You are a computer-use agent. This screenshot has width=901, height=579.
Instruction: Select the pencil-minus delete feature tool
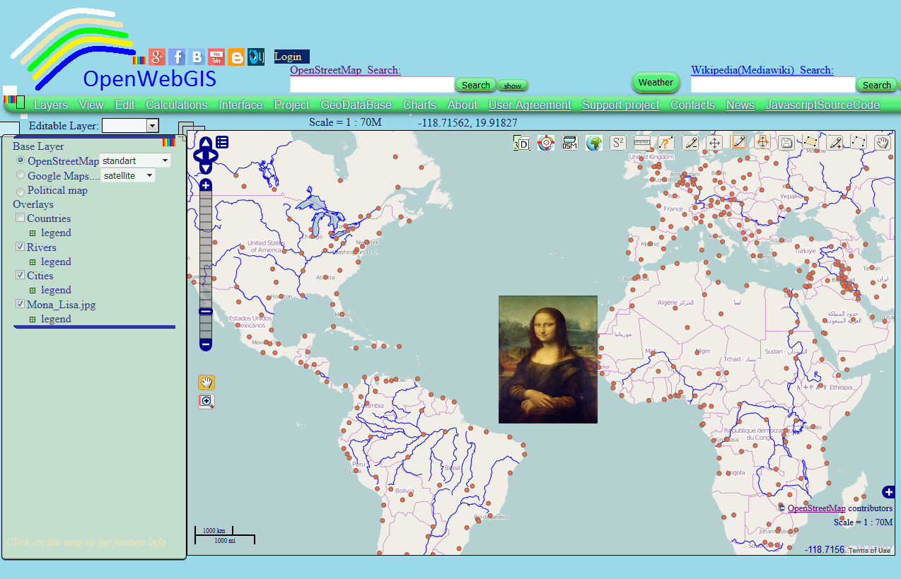coord(691,143)
